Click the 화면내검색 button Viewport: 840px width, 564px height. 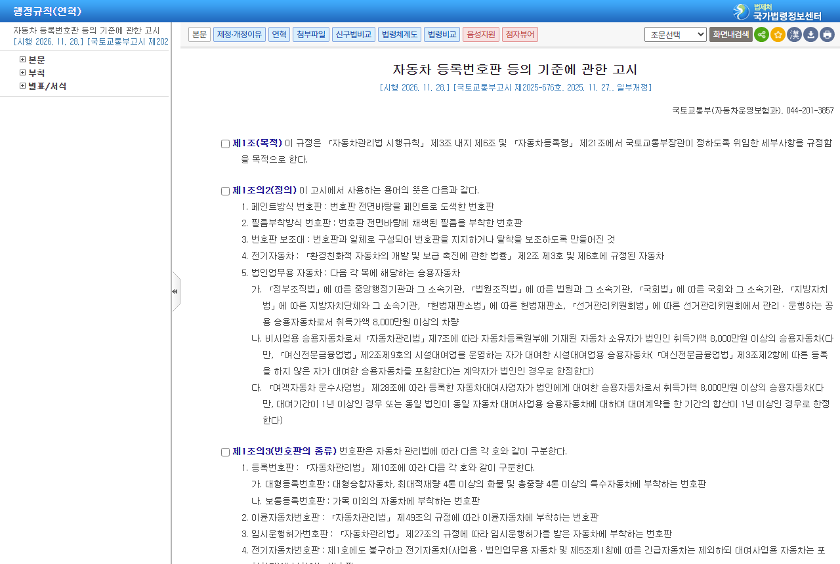click(x=730, y=35)
